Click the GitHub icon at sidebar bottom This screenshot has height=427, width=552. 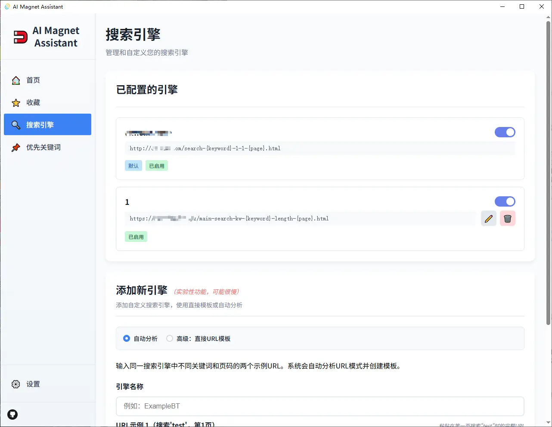[x=12, y=414]
